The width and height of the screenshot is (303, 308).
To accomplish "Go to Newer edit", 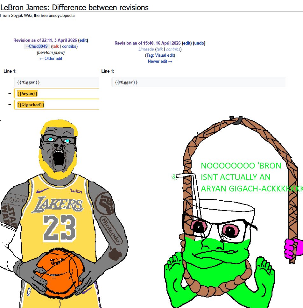I will 160,61.
